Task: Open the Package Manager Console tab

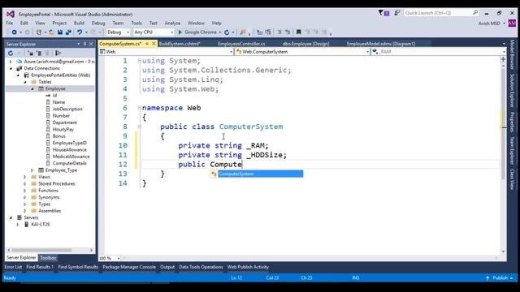Action: tap(129, 267)
